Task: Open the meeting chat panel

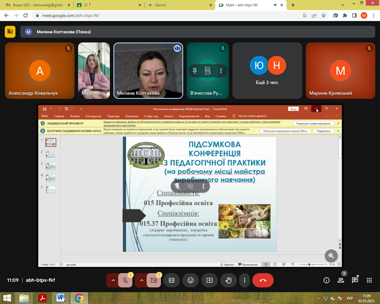Action: 355,280
